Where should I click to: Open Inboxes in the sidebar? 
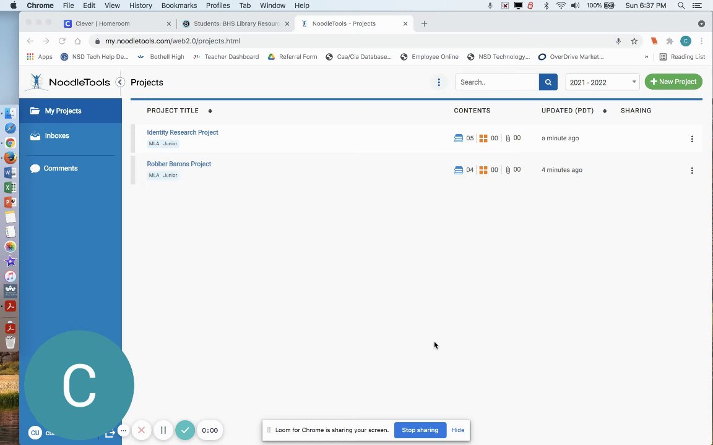pyautogui.click(x=71, y=136)
